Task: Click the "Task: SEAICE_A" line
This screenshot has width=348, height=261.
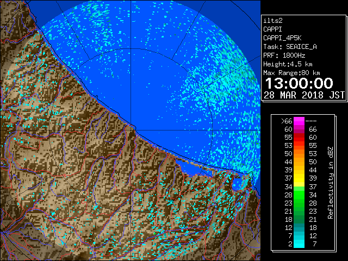Action: 290,47
